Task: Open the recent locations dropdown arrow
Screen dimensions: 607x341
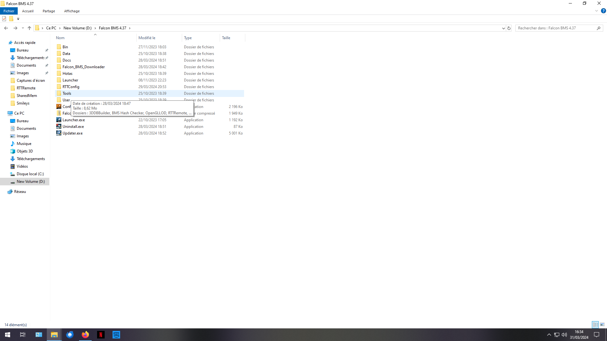Action: click(23, 28)
